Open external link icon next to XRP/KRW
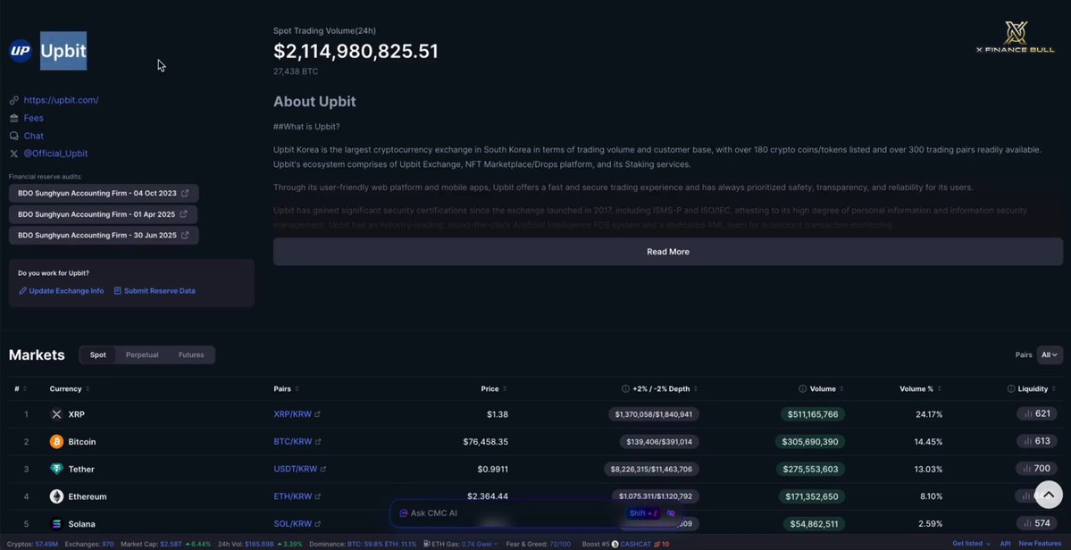The image size is (1071, 550). pyautogui.click(x=318, y=414)
